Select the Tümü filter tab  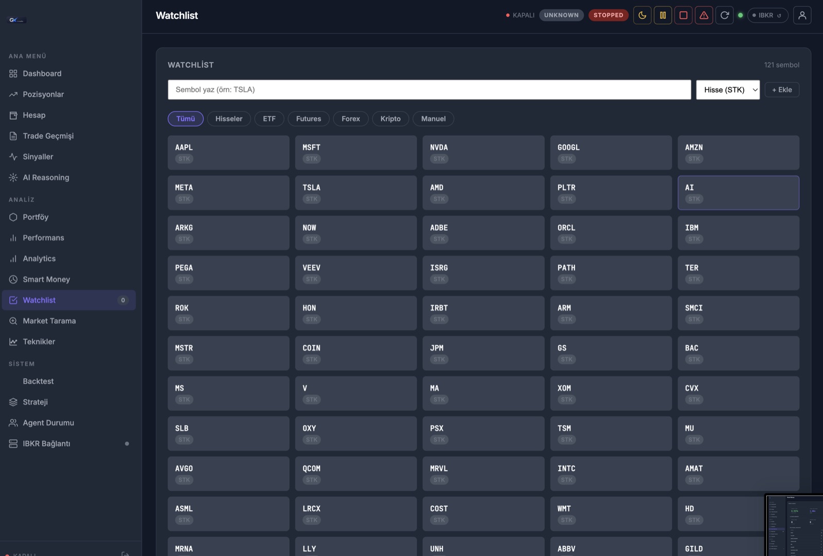(186, 119)
